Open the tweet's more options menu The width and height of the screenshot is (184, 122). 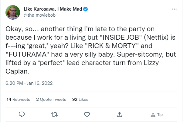174,9
